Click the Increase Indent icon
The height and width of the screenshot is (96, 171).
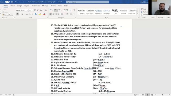pyautogui.click(x=67, y=10)
